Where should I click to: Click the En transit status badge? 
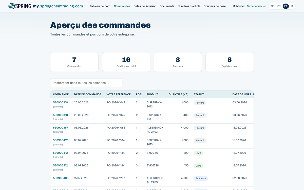(x=201, y=178)
